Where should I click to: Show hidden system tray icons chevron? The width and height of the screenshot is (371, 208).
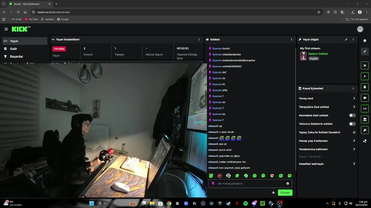pos(327,203)
